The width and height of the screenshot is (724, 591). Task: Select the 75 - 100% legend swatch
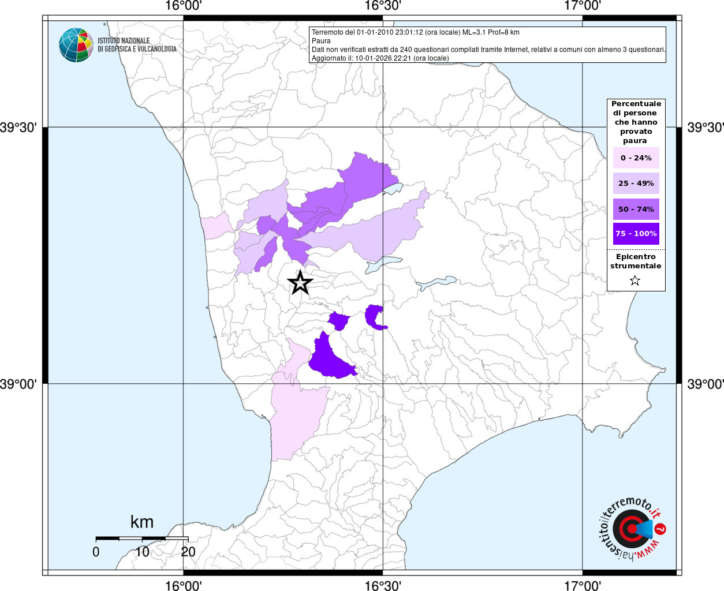coord(636,233)
